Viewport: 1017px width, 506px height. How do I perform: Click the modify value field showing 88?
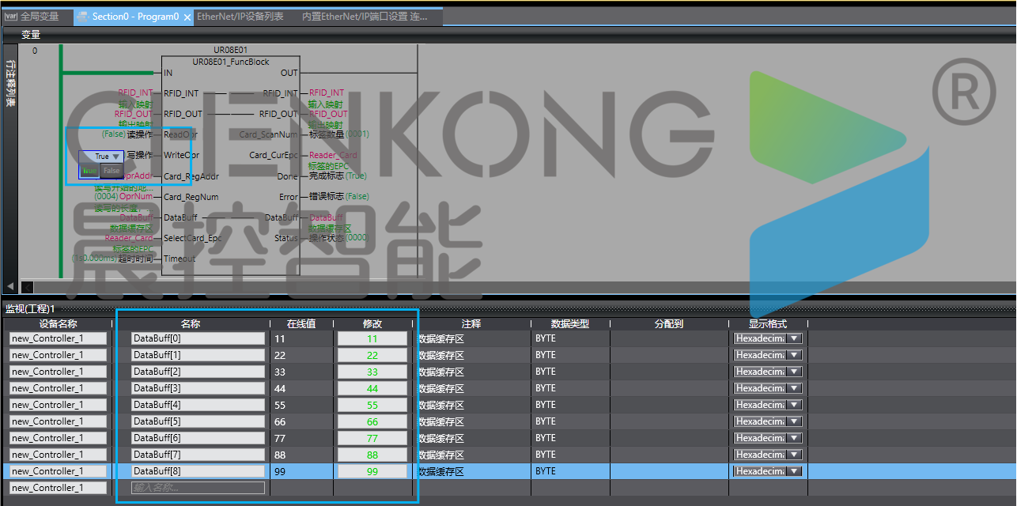click(x=372, y=455)
